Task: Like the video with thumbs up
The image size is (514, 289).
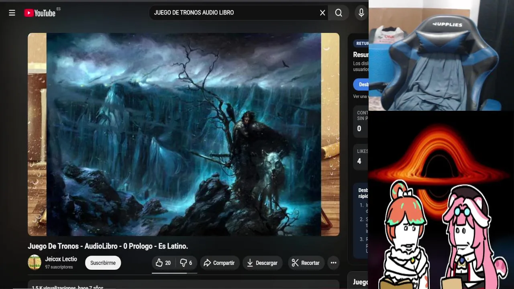Action: point(163,263)
